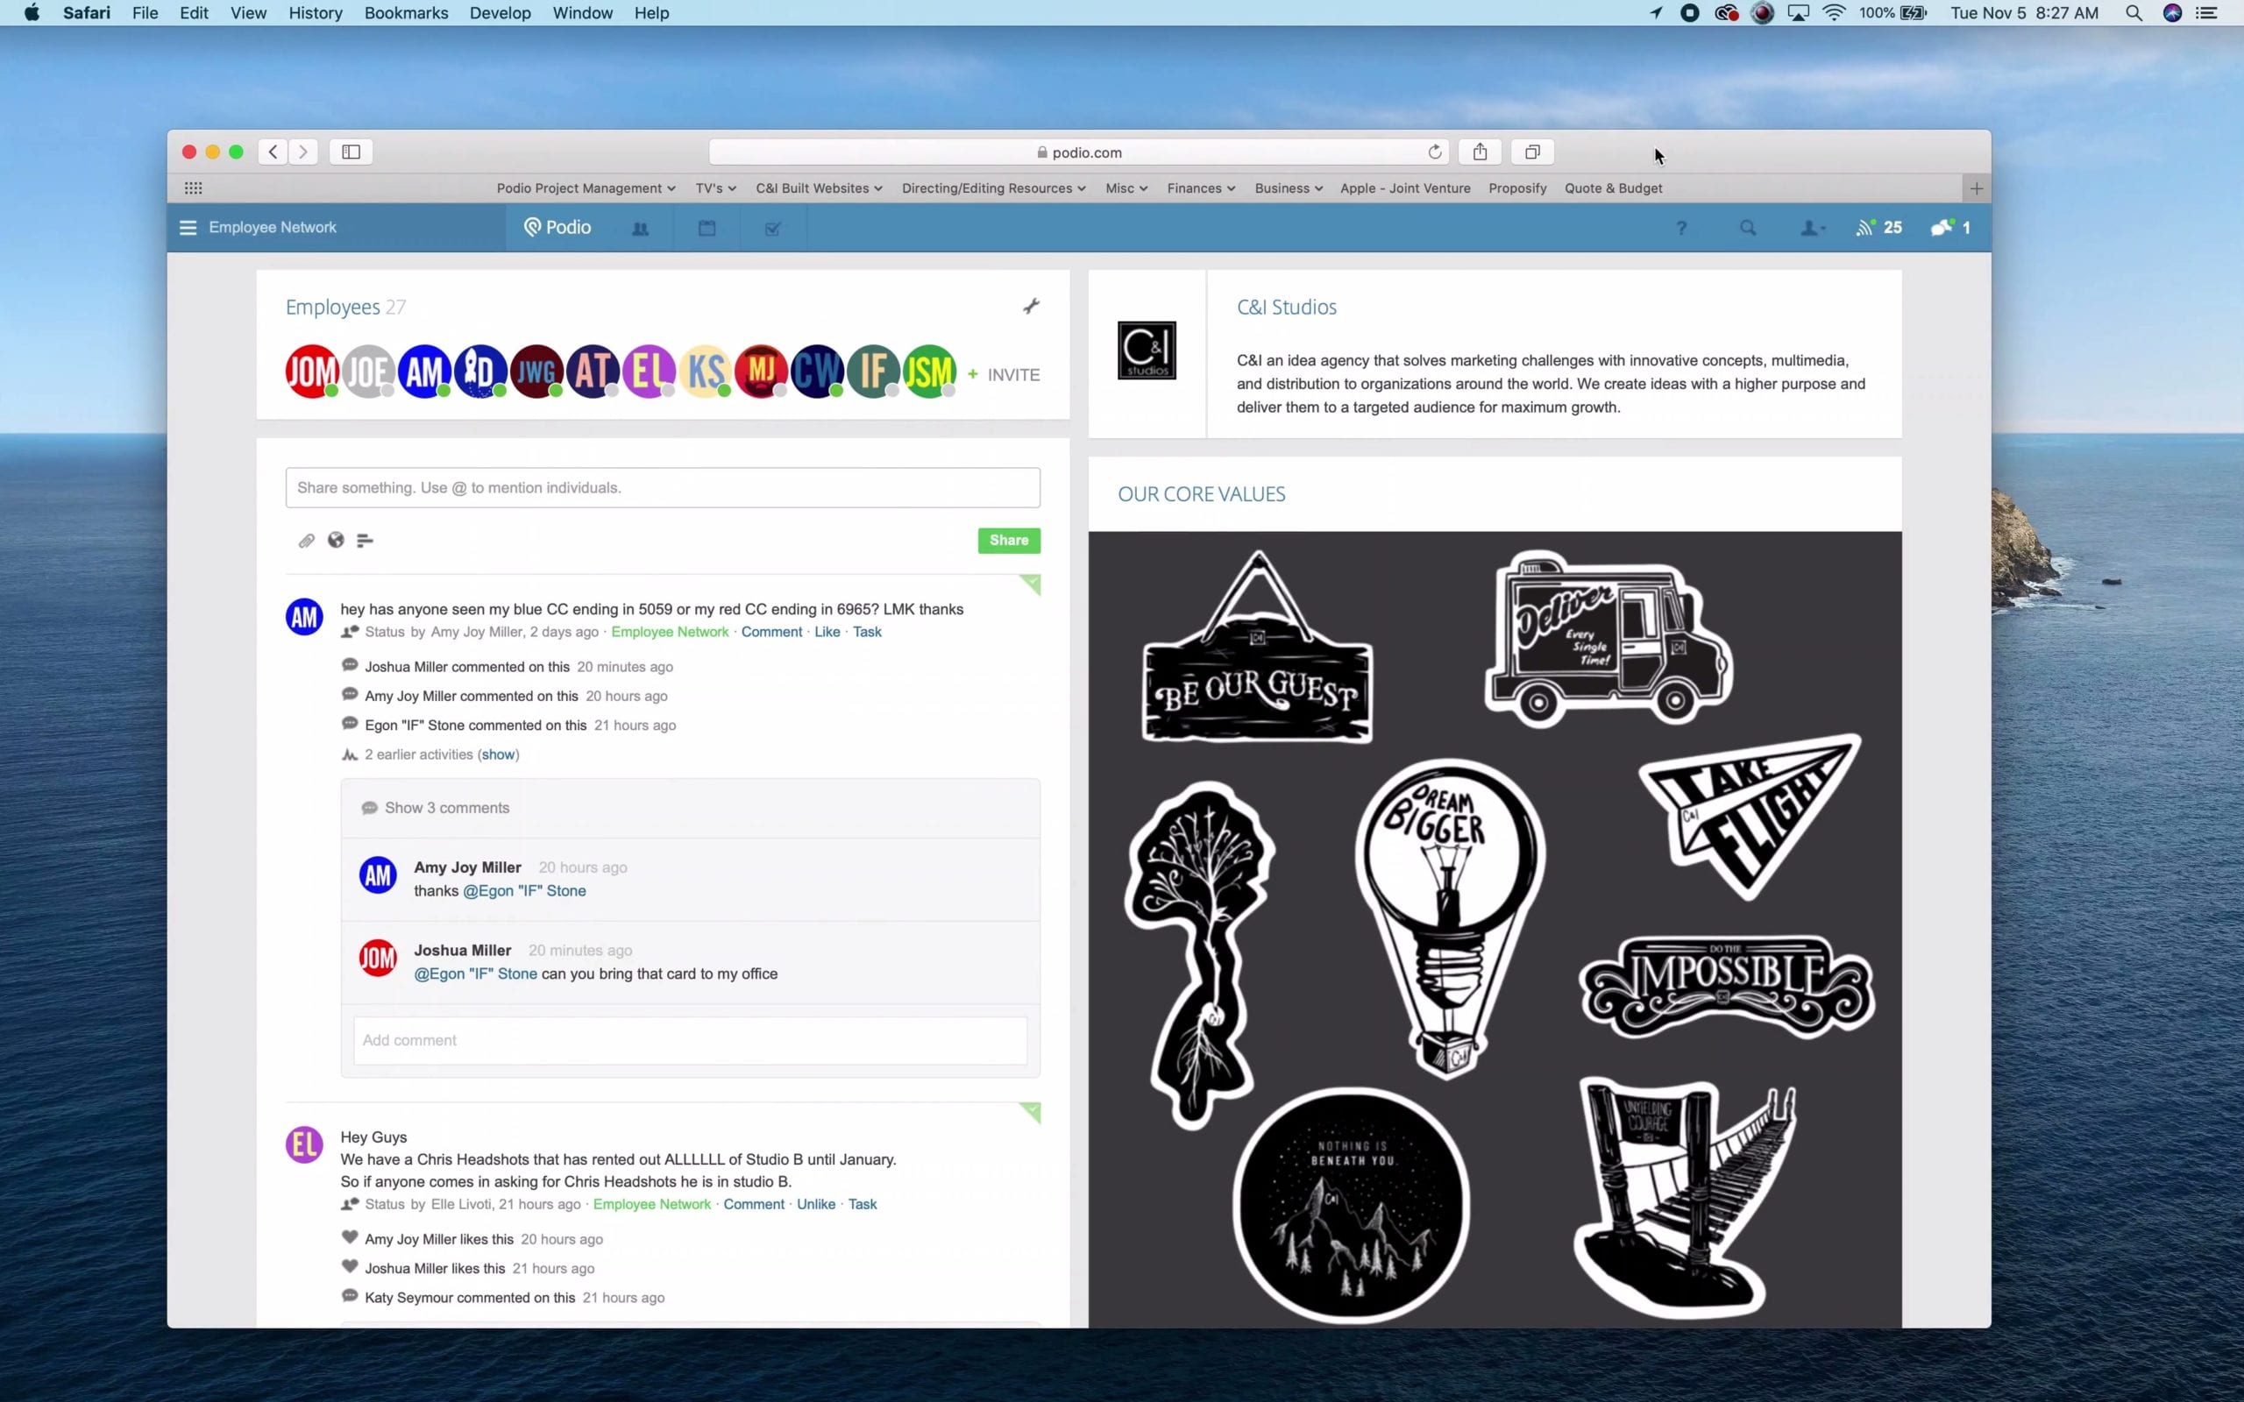Like Amy Joy Miller's status post
The width and height of the screenshot is (2244, 1402).
[x=827, y=632]
